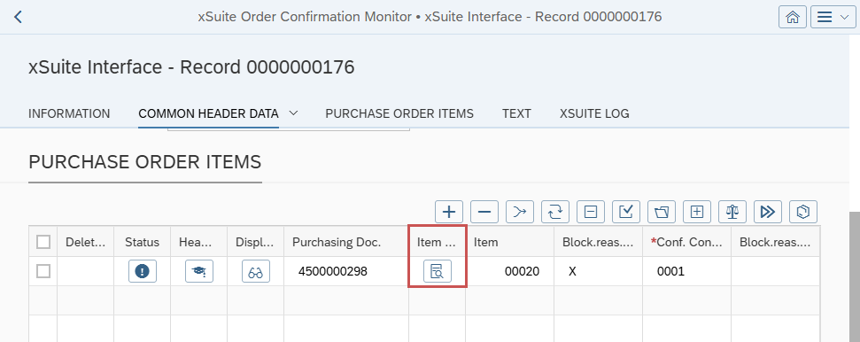
Task: Click the double-arrow forward icon
Action: point(768,212)
